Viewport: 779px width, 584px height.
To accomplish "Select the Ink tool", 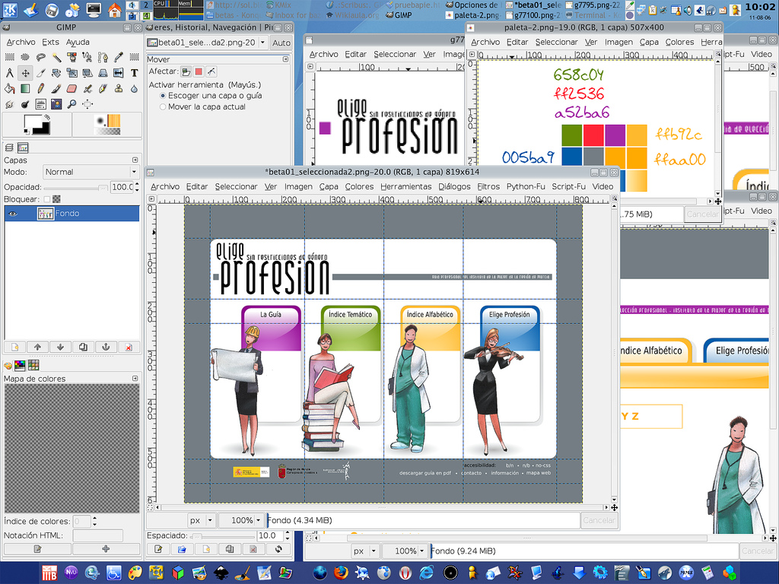I will tap(103, 88).
